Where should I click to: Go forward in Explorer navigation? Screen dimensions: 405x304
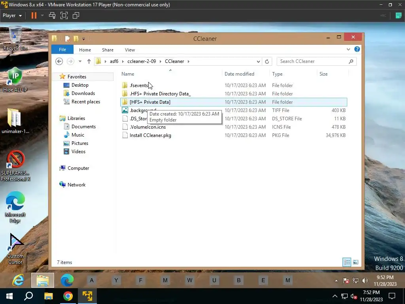click(70, 61)
